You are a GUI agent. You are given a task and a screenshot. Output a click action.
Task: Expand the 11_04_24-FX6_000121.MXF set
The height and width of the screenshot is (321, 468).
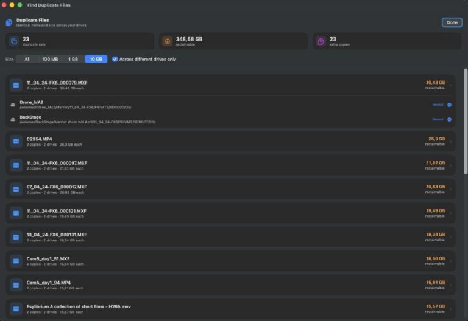pos(451,213)
